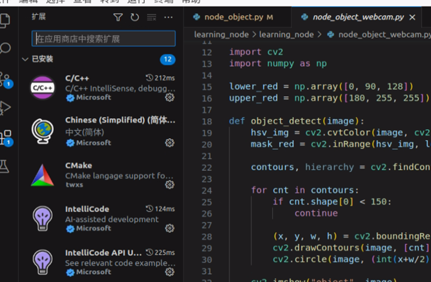Close node_object_webcam.py tab
The image size is (431, 282).
[412, 17]
